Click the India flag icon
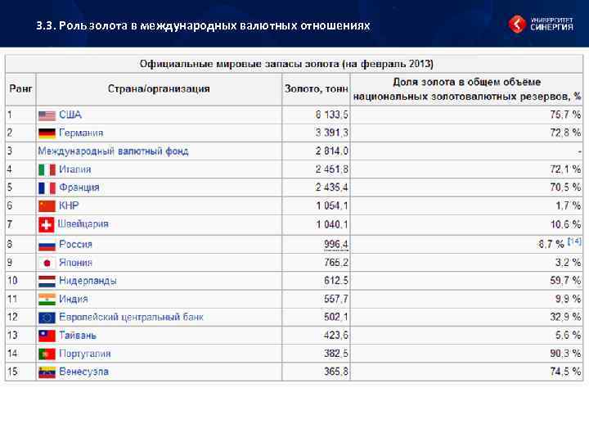 [x=47, y=300]
